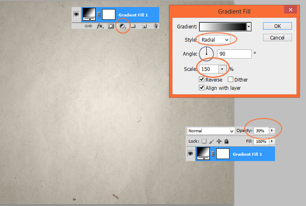This screenshot has height=206, width=306.
Task: Open the fx layer style menu
Action: click(100, 26)
